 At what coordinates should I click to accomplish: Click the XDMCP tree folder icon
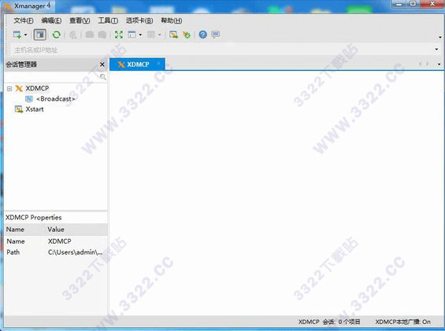pyautogui.click(x=19, y=89)
